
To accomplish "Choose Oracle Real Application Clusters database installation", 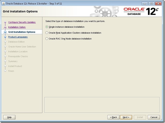I will pos(47,33).
